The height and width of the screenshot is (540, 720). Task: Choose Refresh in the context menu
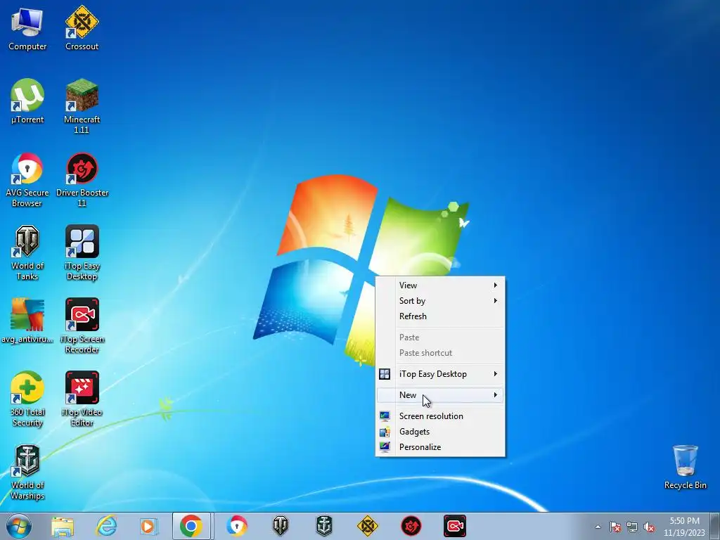(x=440, y=316)
